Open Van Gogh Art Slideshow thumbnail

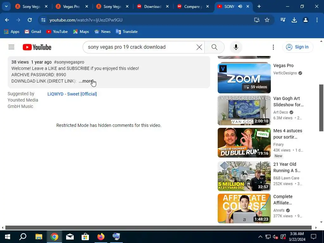coord(244,110)
